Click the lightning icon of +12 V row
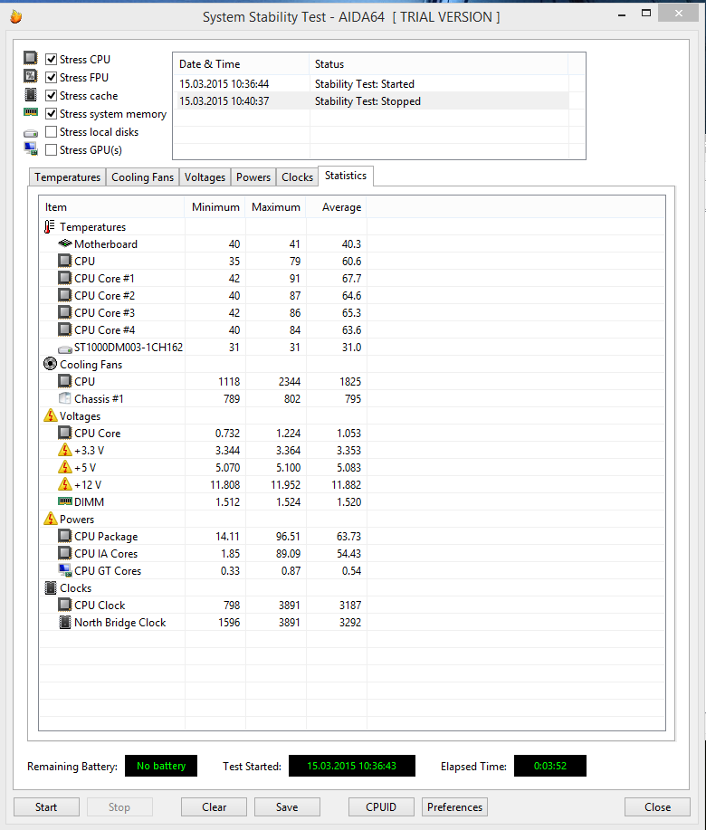 click(64, 484)
